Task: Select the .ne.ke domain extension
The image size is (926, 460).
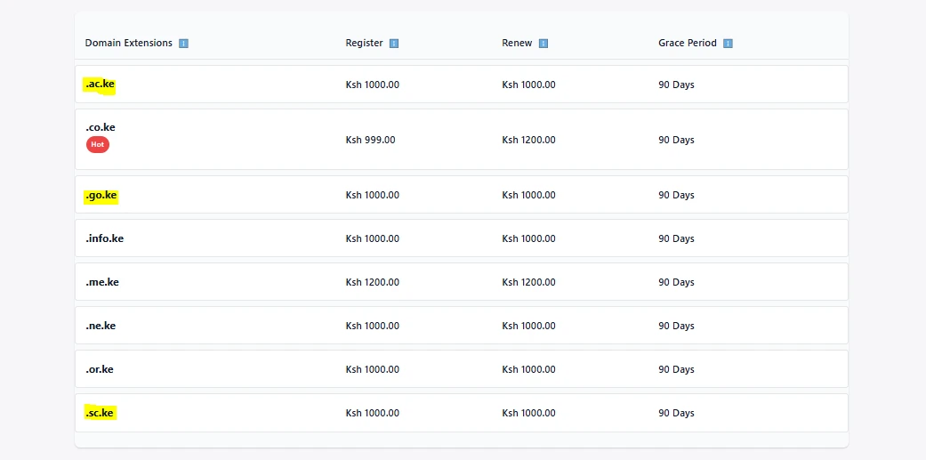Action: point(101,326)
